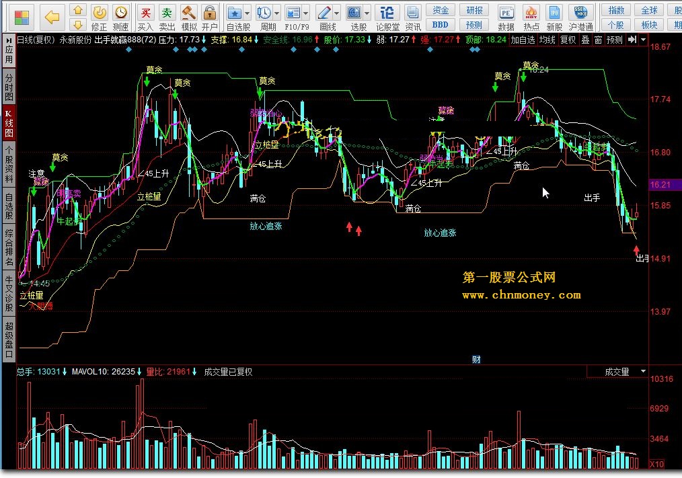Click 加自选 to add to watchlist
Viewport: 682px width, 478px height.
523,40
